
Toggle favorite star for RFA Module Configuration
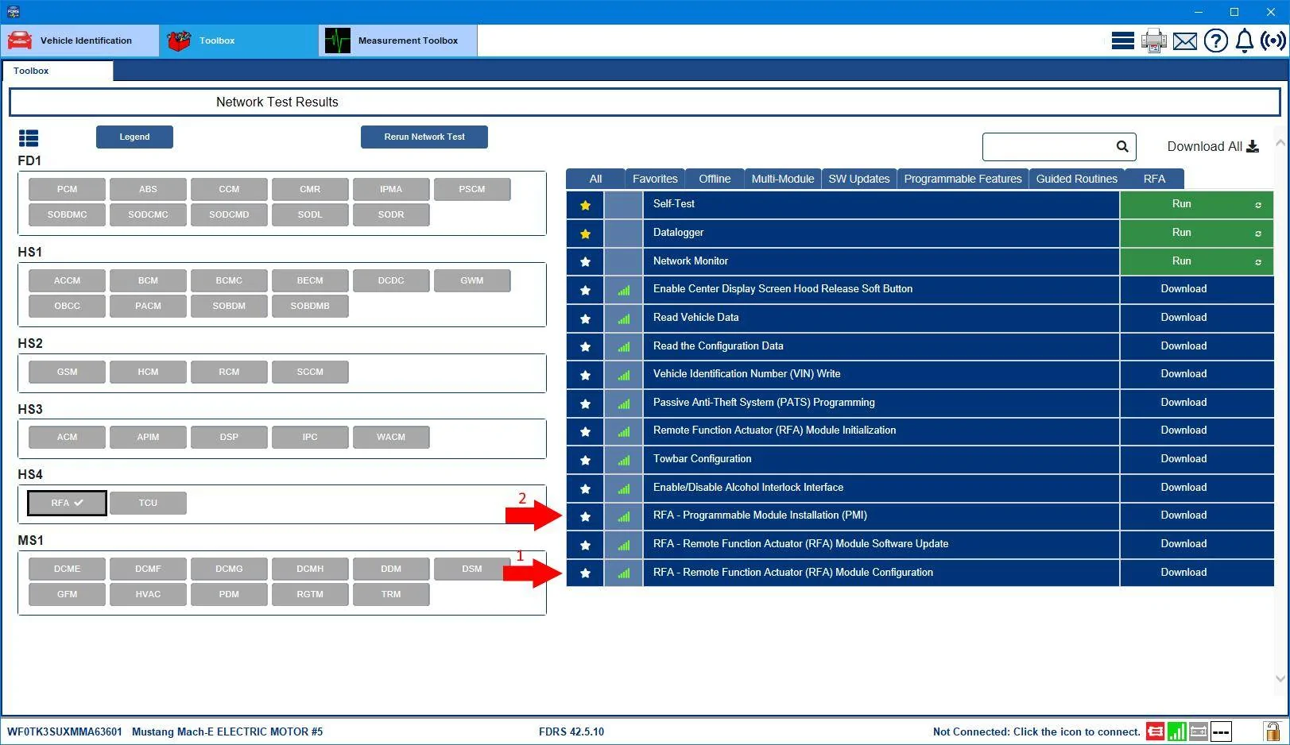pos(586,573)
